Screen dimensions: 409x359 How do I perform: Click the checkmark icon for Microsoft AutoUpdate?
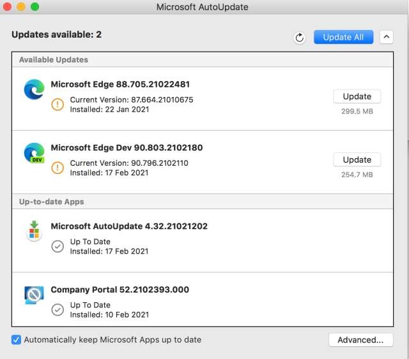point(58,246)
